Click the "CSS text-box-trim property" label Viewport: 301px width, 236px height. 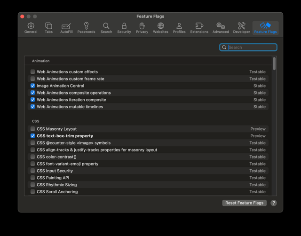65,136
